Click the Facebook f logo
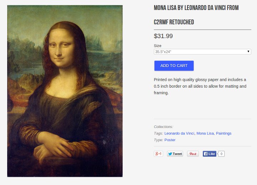Viewport: 257px width, 185px height. point(206,154)
